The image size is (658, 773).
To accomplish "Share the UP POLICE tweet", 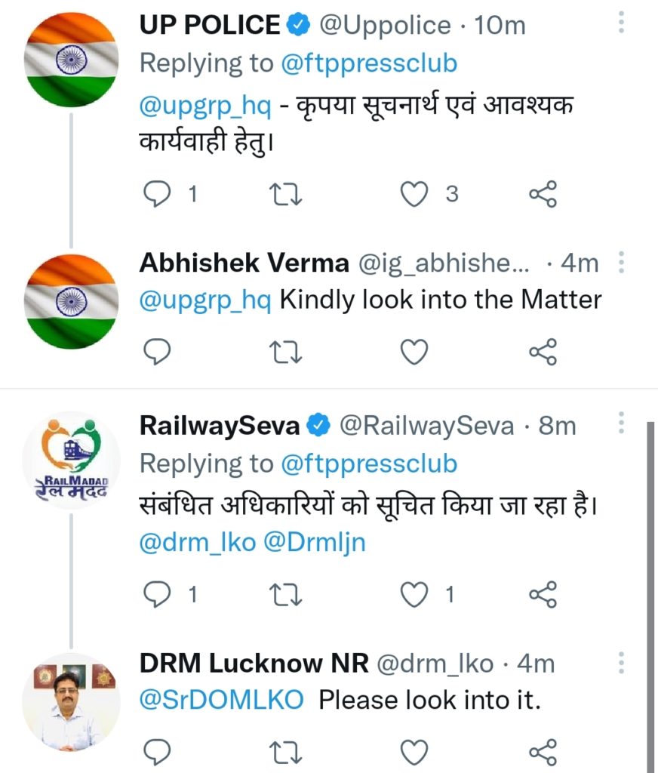I will pyautogui.click(x=543, y=195).
